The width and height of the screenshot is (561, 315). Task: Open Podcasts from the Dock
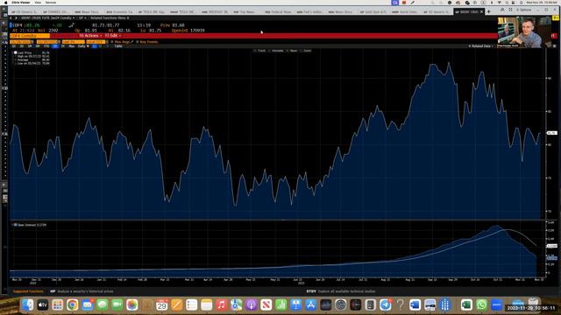click(x=252, y=305)
